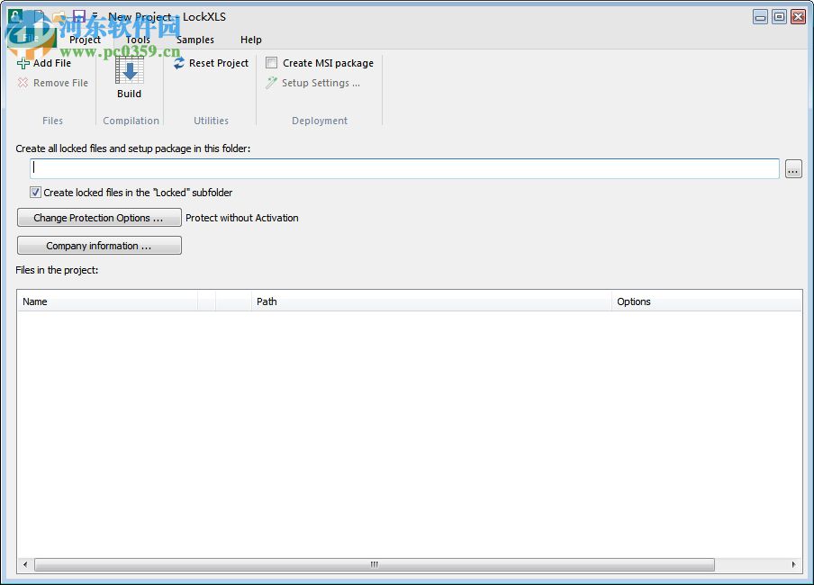Image resolution: width=814 pixels, height=585 pixels.
Task: Click the scrollbar right arrow
Action: tap(793, 564)
